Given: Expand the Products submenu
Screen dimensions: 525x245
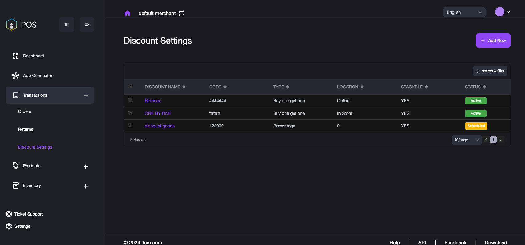Looking at the screenshot, I should (x=86, y=166).
